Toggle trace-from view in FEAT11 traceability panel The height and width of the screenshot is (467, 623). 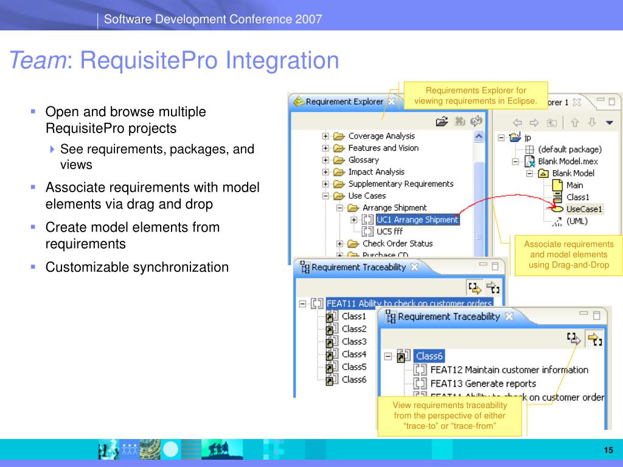coord(493,288)
